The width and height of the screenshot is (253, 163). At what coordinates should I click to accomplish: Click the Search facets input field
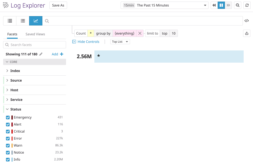[35, 45]
